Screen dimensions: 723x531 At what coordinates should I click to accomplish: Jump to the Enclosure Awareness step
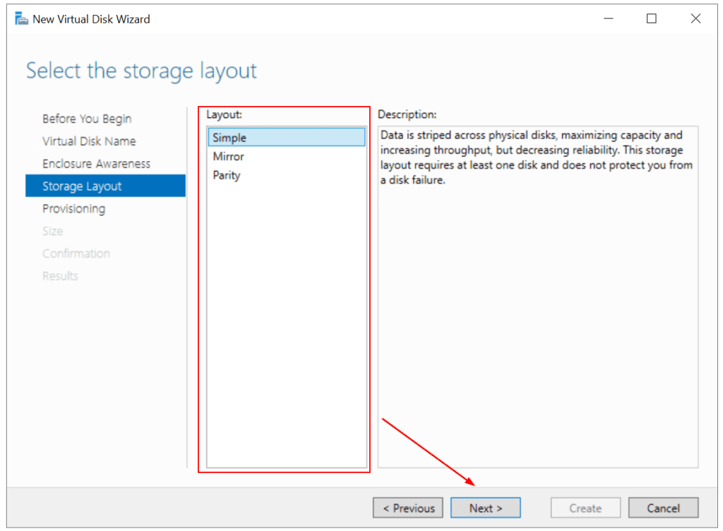96,164
